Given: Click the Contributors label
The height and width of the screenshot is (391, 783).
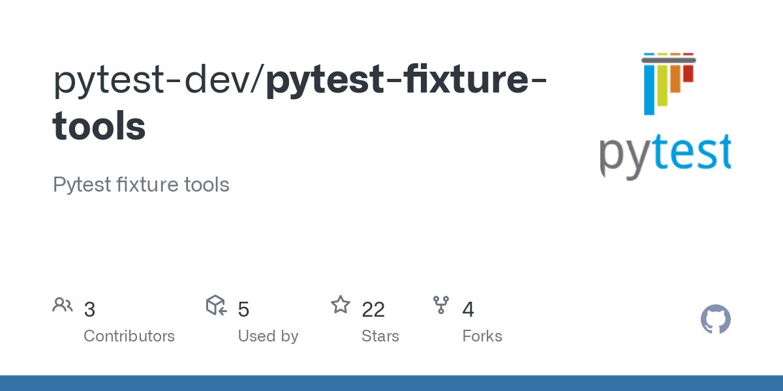Looking at the screenshot, I should pyautogui.click(x=129, y=336).
